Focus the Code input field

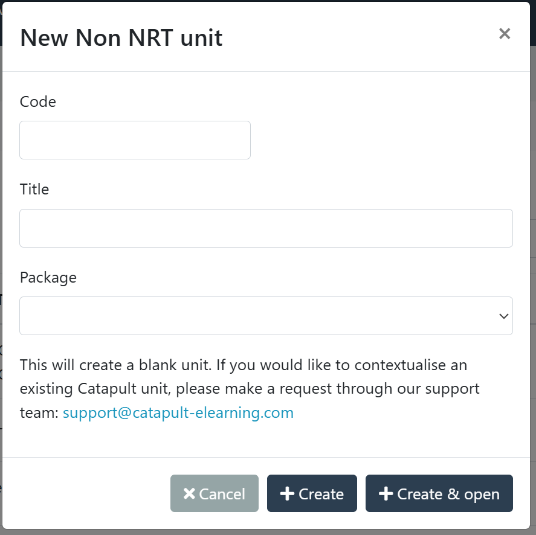click(135, 140)
